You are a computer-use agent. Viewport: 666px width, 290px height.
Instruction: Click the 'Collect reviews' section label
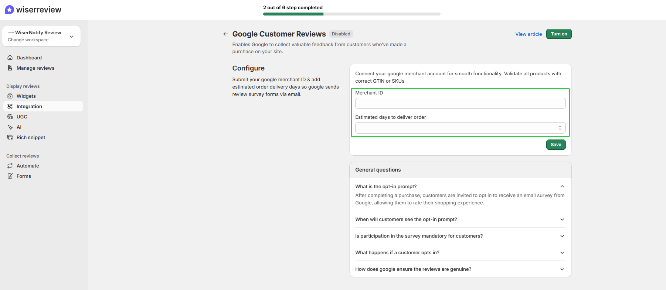point(23,156)
